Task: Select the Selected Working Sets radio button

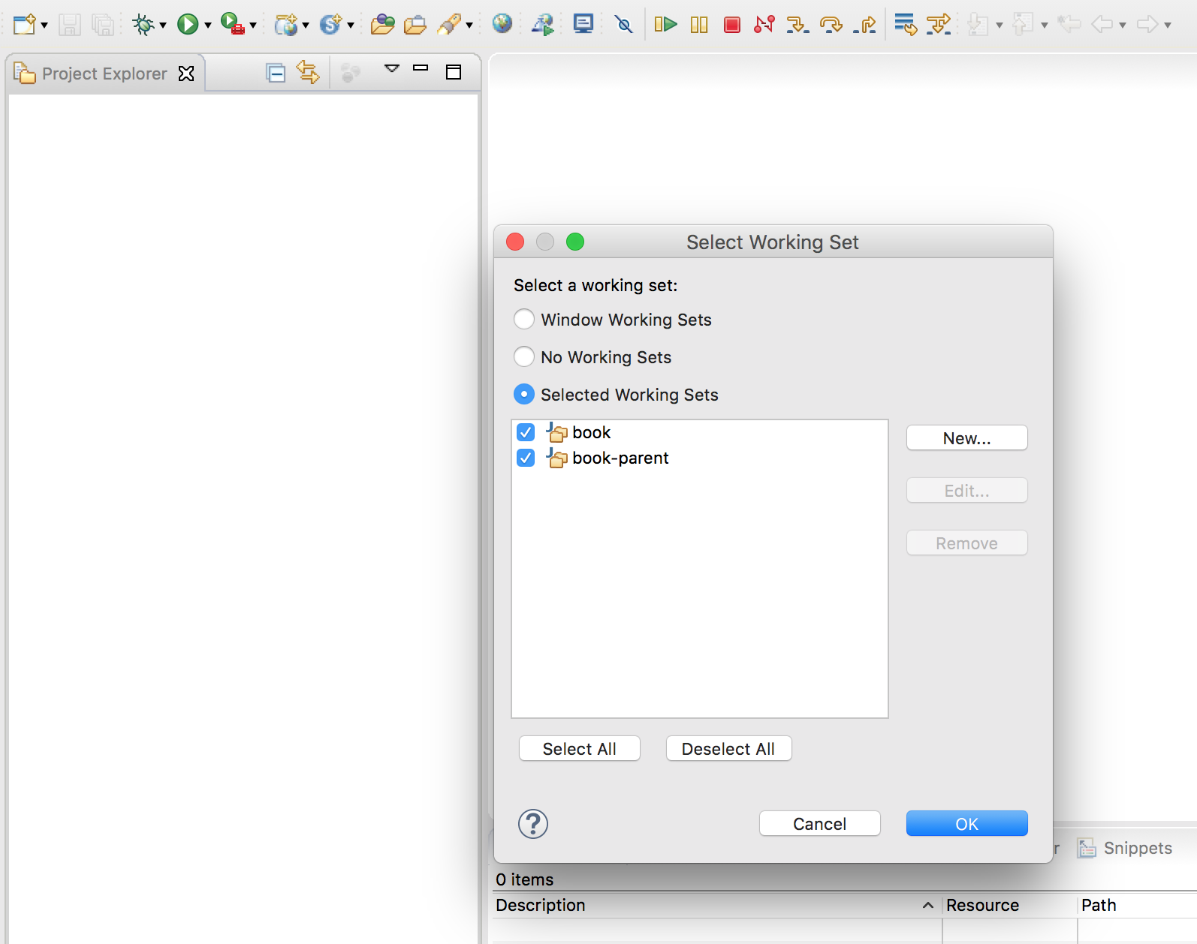Action: tap(524, 394)
